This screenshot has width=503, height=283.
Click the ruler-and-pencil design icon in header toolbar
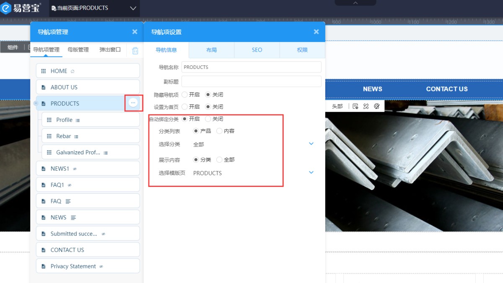[366, 106]
